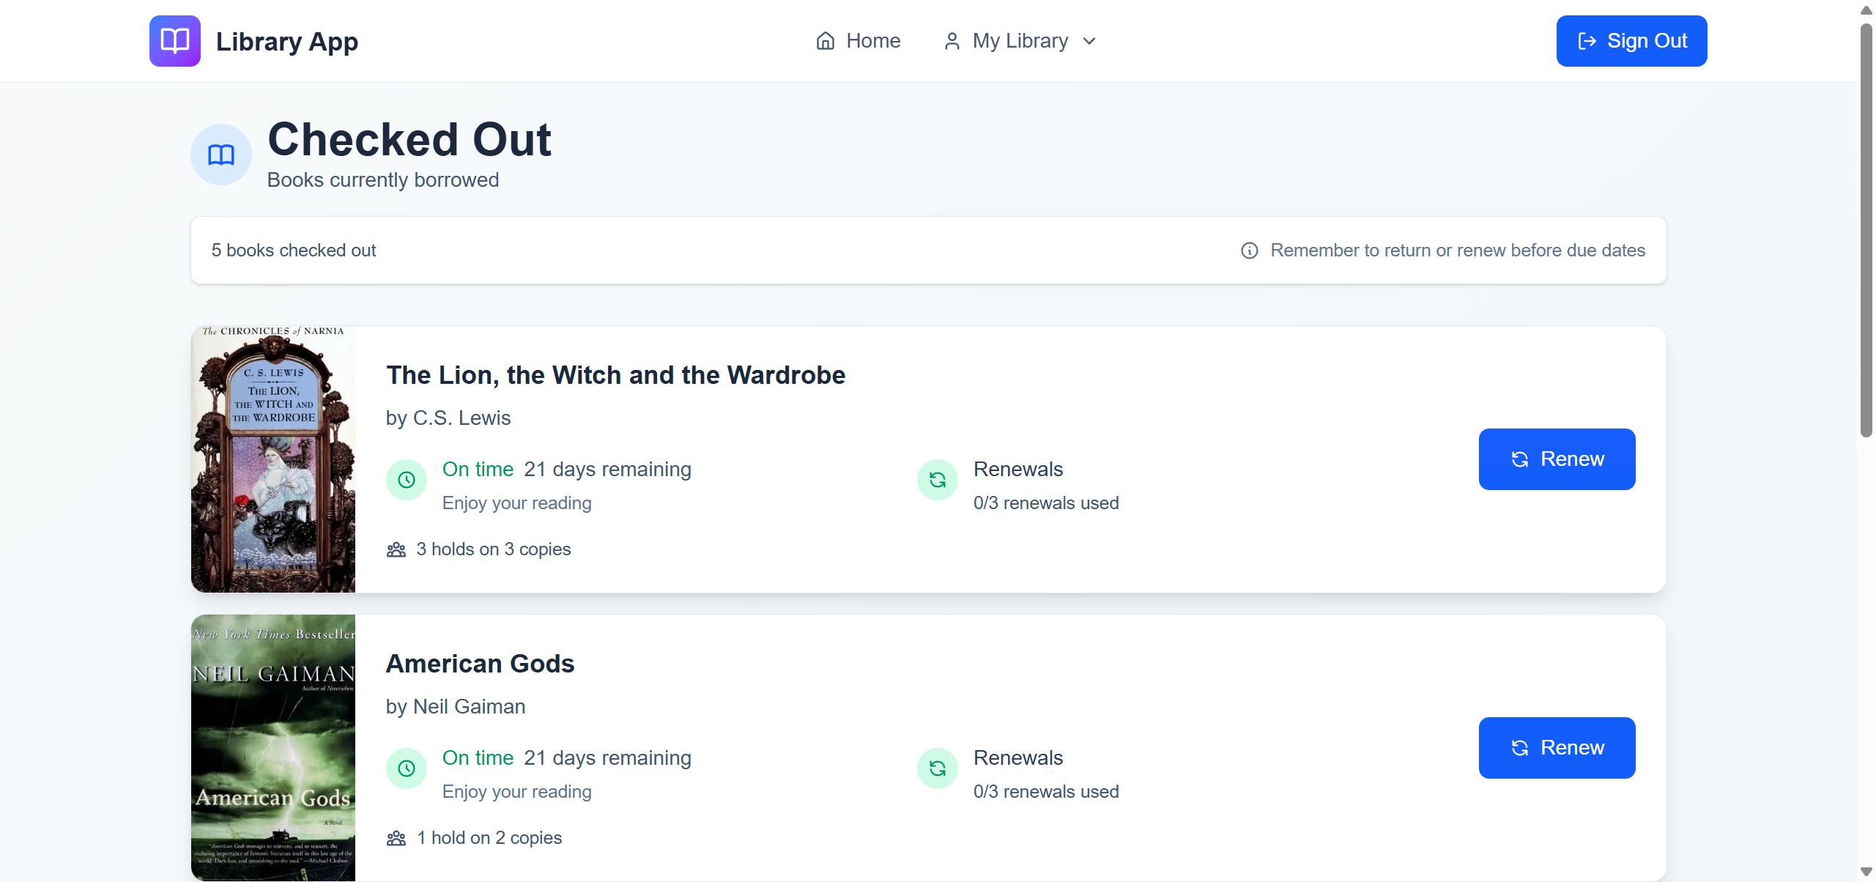
Task: Open the Narnia book cover thumbnail
Action: coord(273,459)
